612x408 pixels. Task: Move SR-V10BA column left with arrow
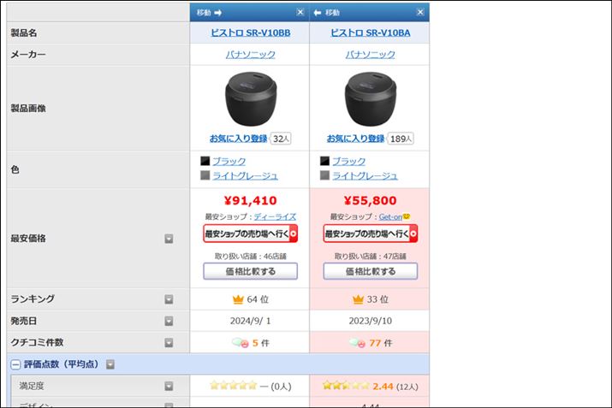(x=318, y=12)
